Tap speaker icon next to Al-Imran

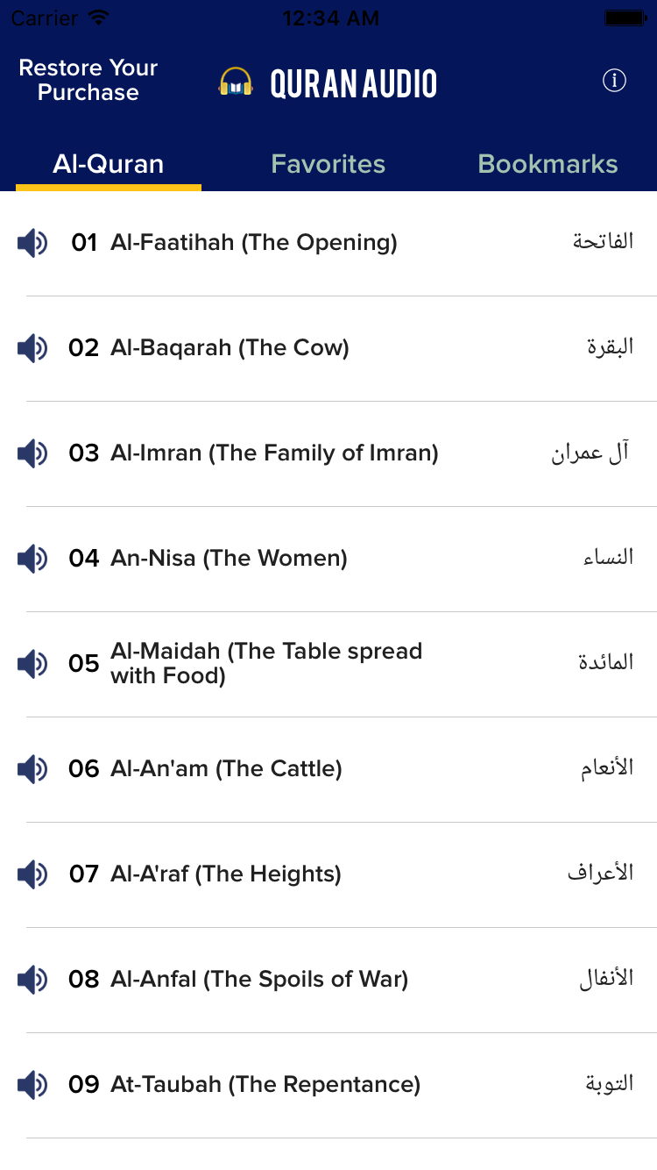32,453
